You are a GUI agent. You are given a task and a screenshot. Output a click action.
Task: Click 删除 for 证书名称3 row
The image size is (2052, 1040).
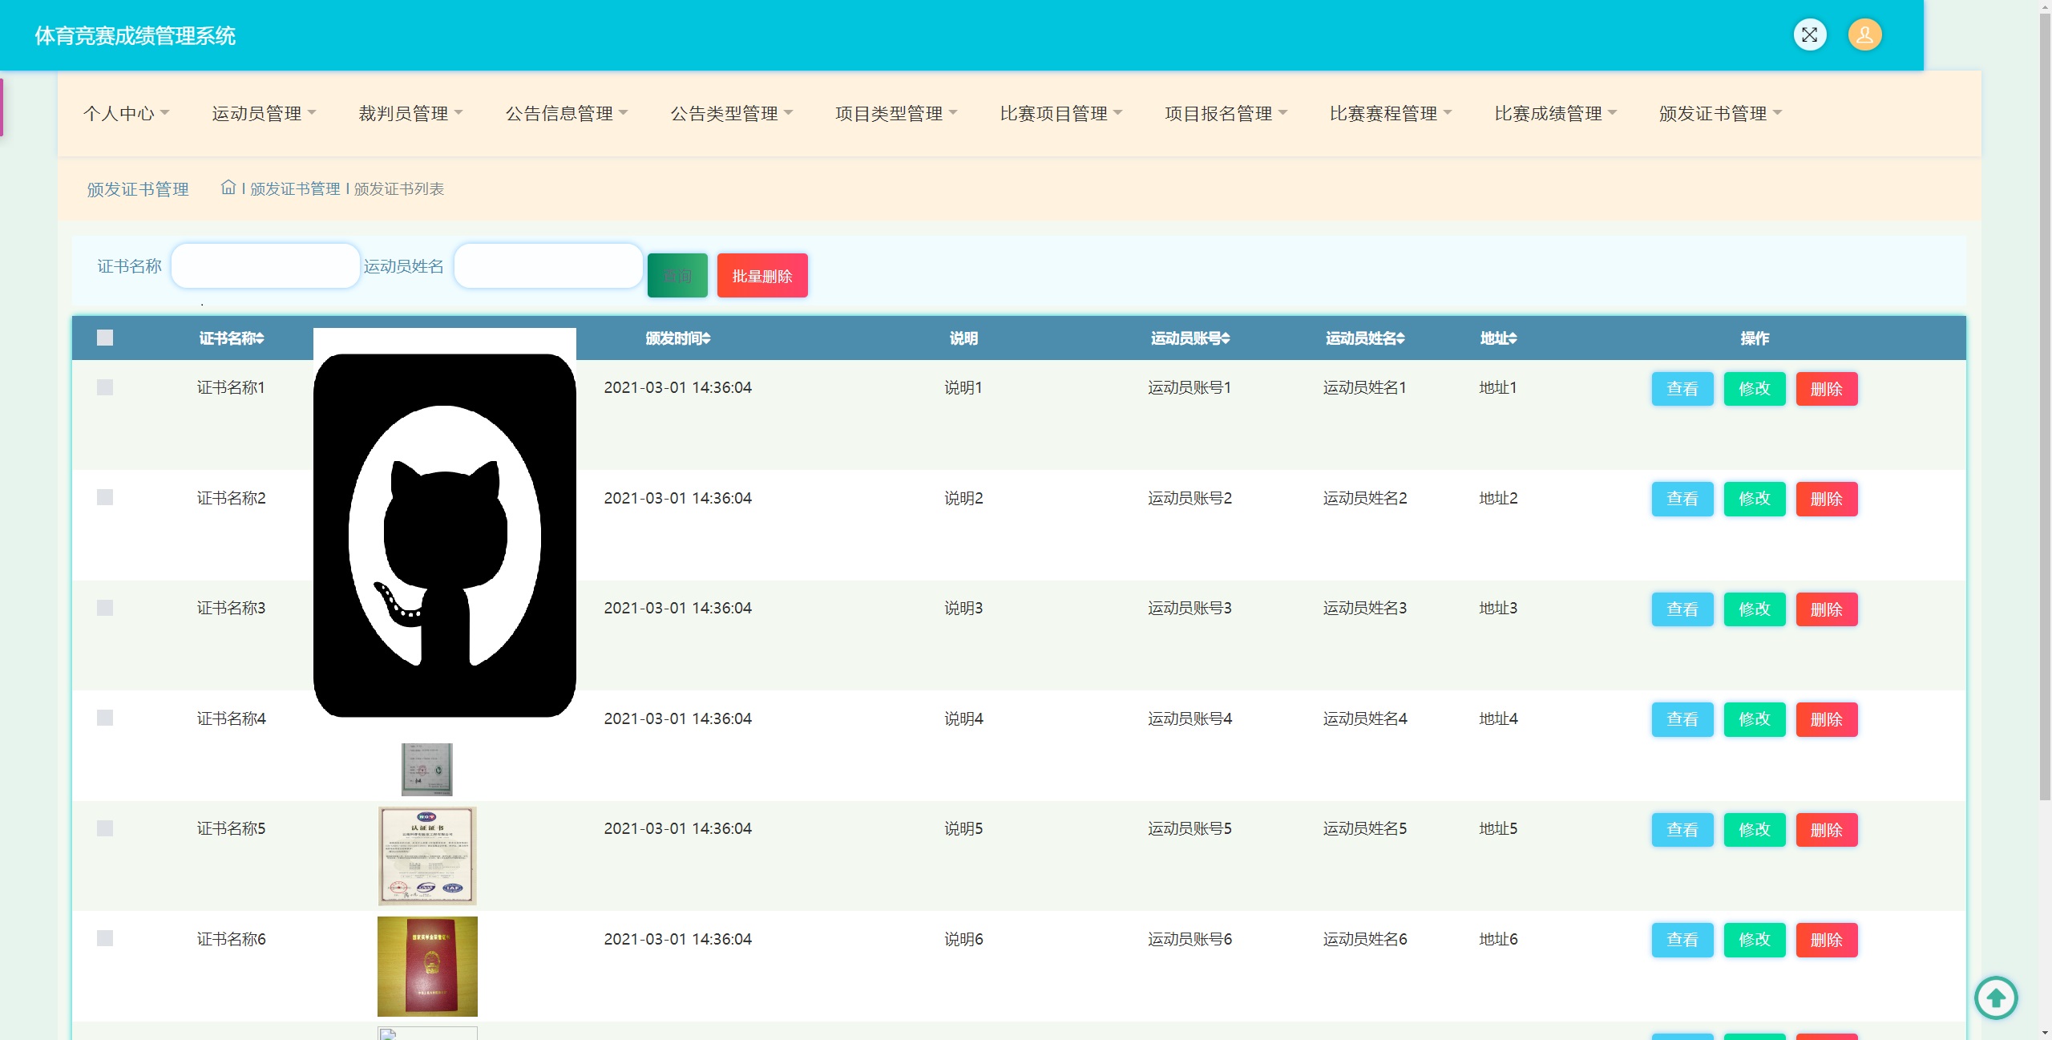[x=1827, y=609]
